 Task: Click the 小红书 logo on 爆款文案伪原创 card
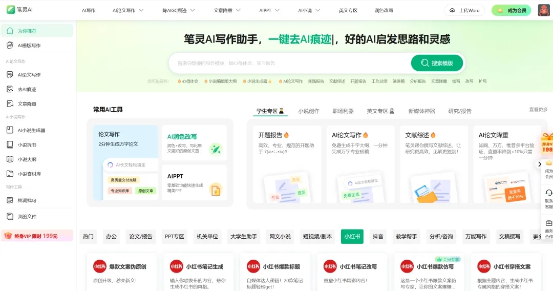(x=99, y=266)
